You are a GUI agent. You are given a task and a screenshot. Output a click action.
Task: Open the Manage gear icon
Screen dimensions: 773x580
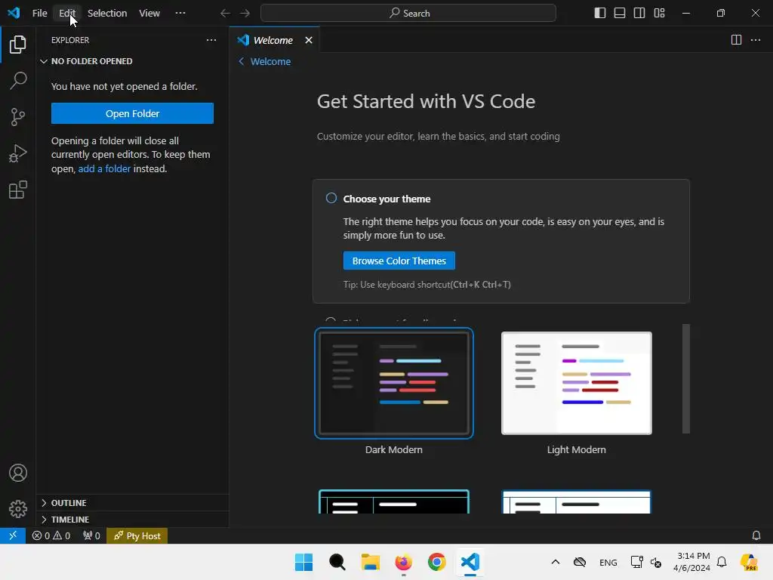pyautogui.click(x=18, y=509)
